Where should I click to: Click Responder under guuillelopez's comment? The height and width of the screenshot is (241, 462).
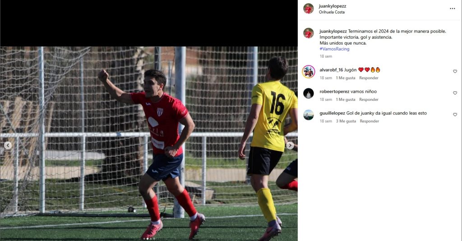369,121
